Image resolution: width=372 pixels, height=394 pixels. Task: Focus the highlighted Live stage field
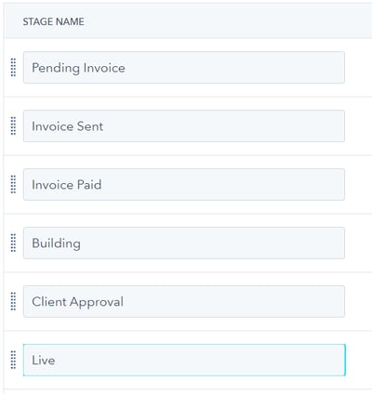pyautogui.click(x=184, y=360)
